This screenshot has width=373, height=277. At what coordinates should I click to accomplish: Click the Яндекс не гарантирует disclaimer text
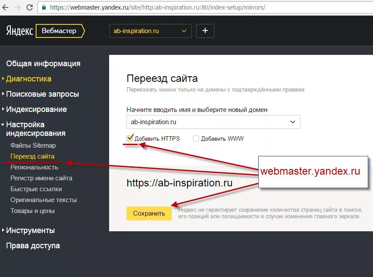tap(270, 213)
